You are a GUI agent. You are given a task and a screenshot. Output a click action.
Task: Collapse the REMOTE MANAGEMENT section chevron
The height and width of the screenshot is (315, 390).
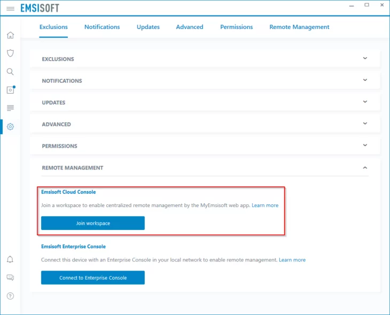coord(365,167)
